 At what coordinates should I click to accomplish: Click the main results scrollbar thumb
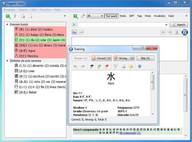pos(186,95)
